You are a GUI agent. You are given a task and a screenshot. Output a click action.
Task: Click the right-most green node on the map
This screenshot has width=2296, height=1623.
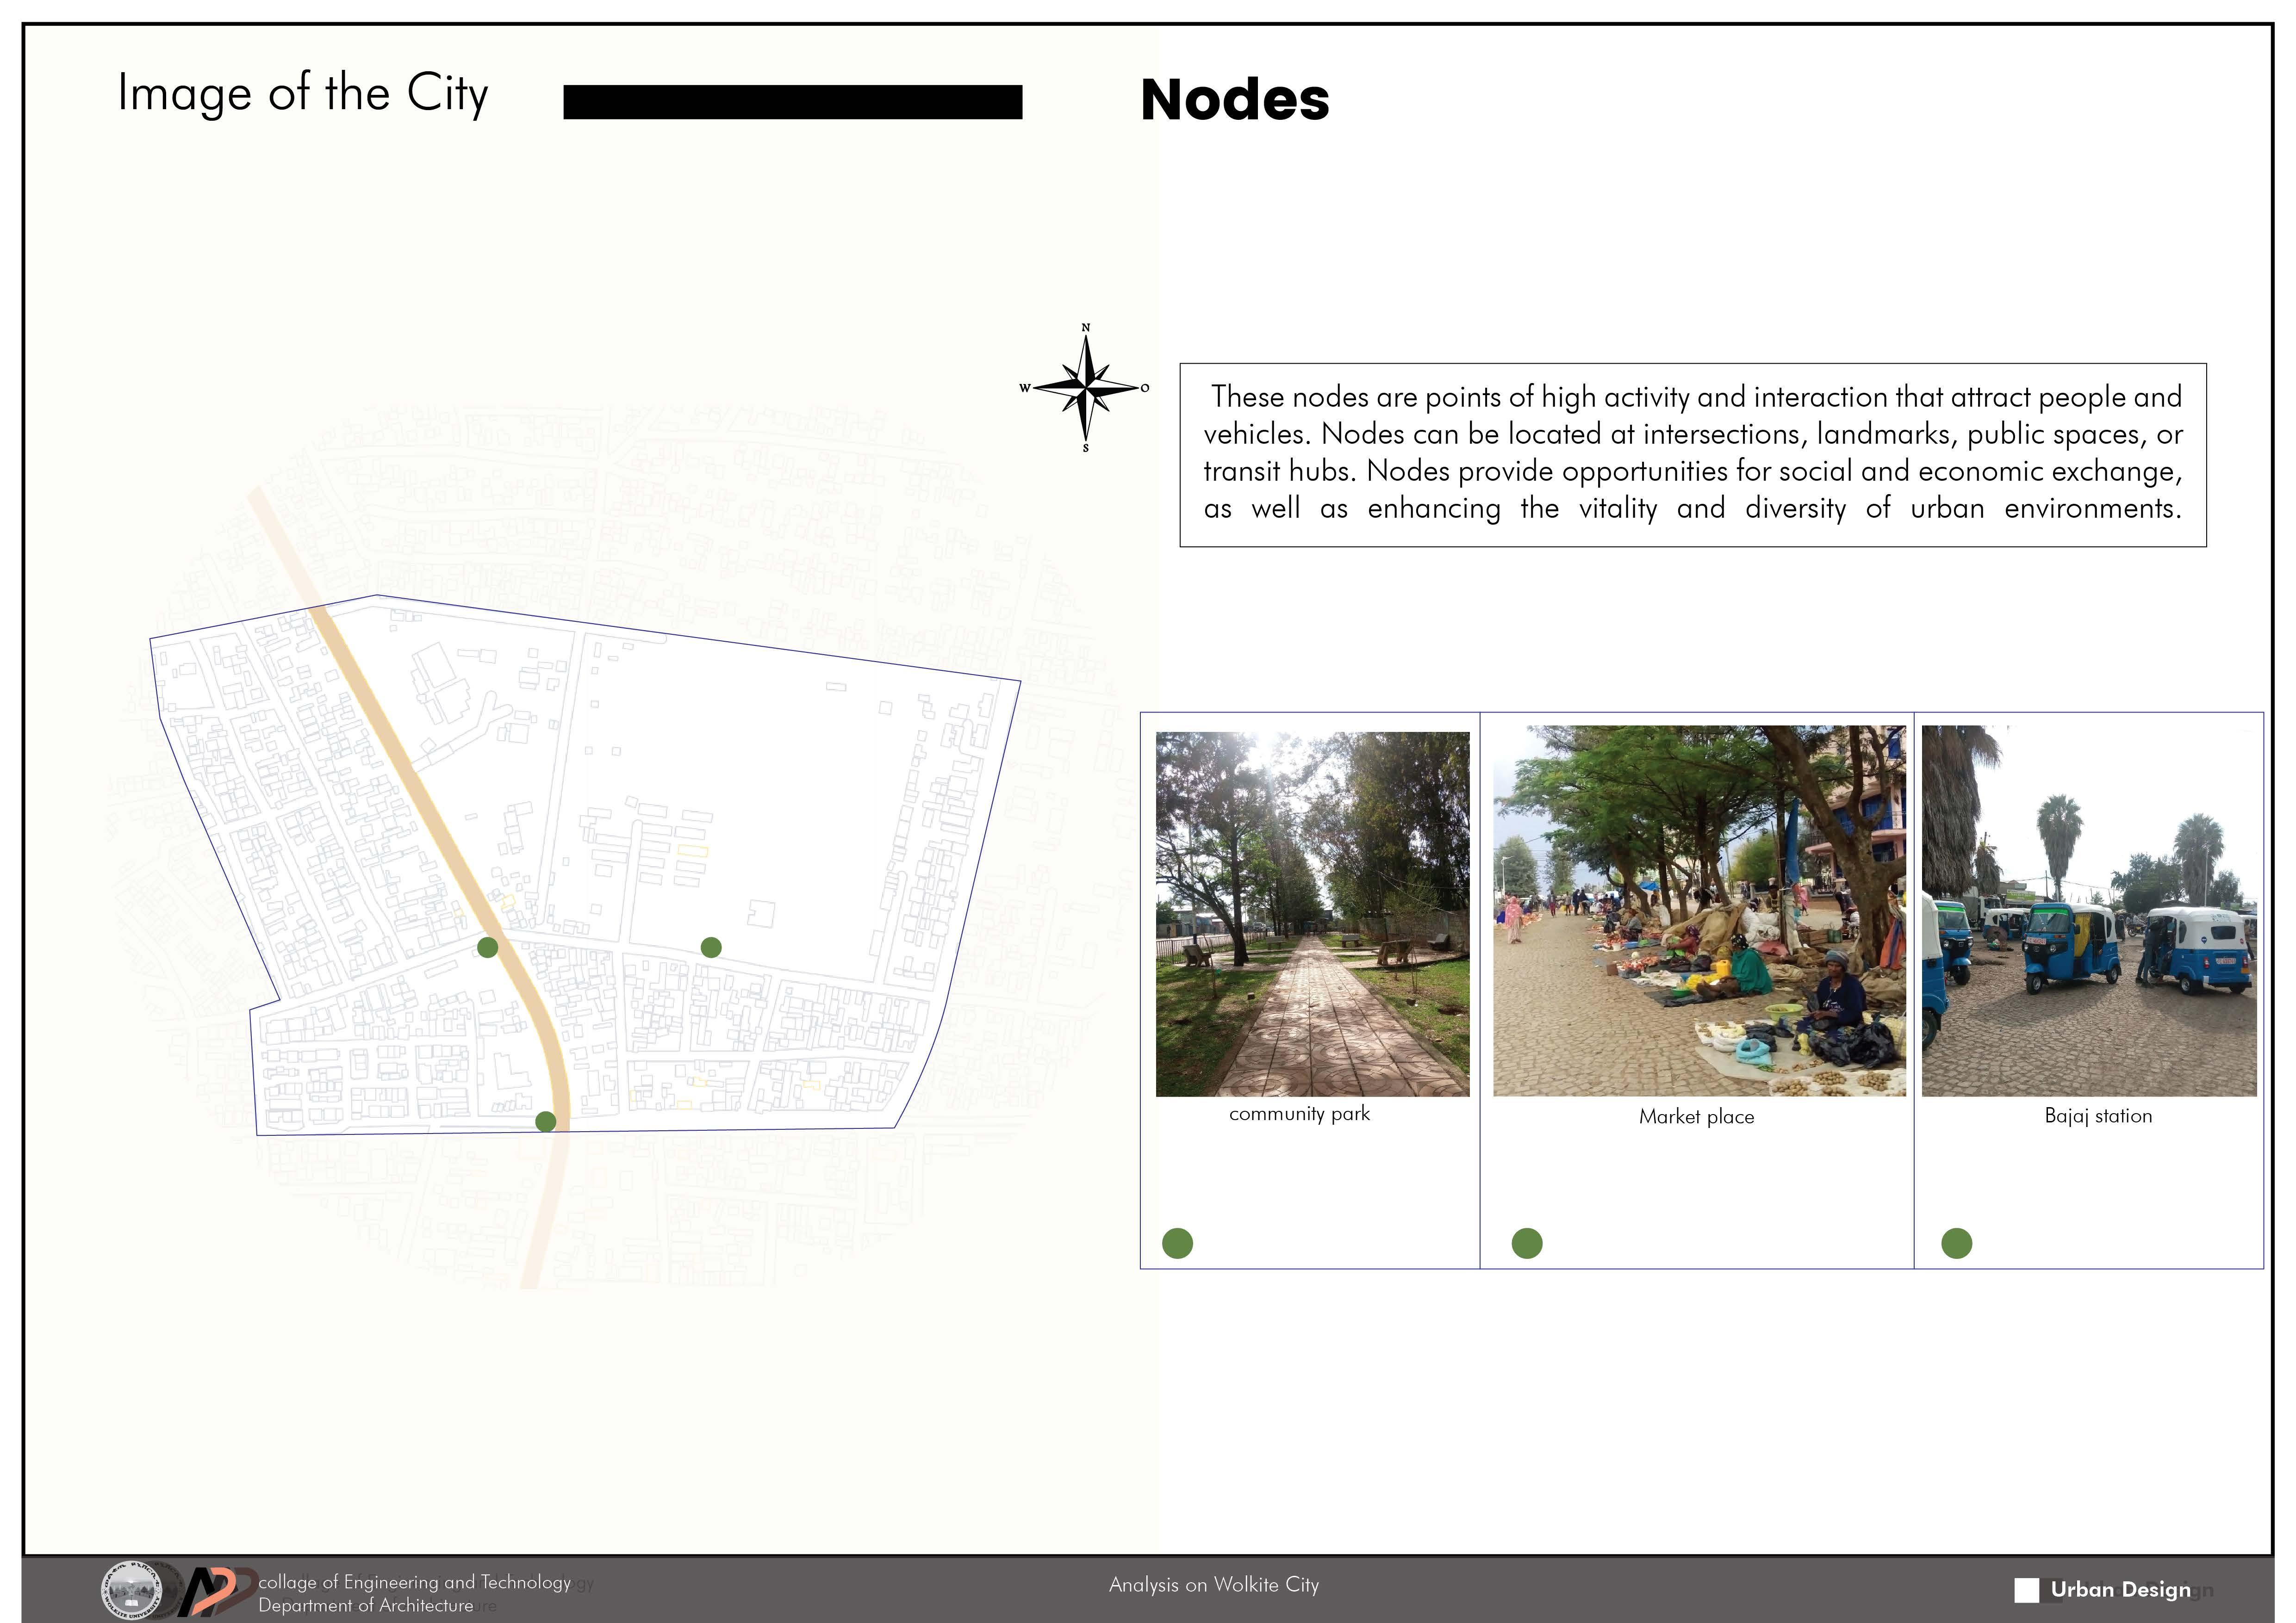point(711,947)
